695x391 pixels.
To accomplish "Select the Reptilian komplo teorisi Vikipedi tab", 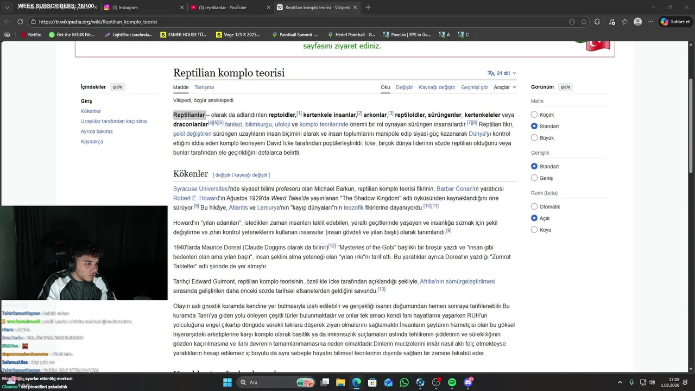I will pos(317,8).
